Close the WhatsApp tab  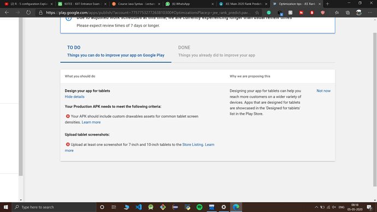point(213,4)
